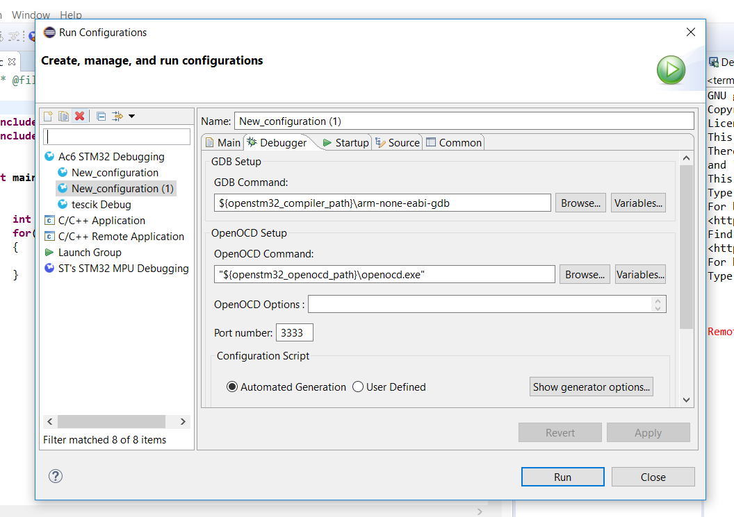This screenshot has height=517, width=734.
Task: Click the filter text box above tree
Action: (x=117, y=137)
